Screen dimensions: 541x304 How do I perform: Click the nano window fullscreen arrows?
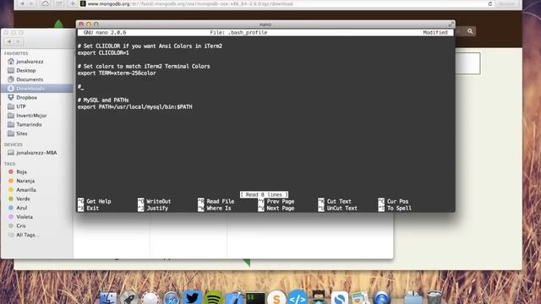tap(451, 24)
